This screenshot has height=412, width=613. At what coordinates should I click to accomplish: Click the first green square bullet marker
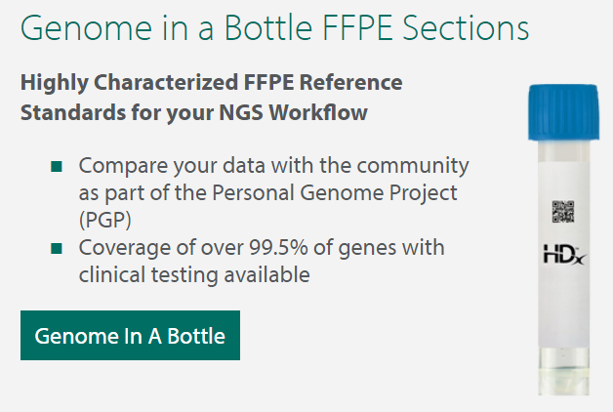click(57, 166)
